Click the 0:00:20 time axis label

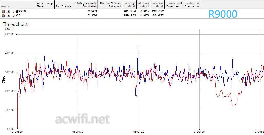[x=139, y=132]
